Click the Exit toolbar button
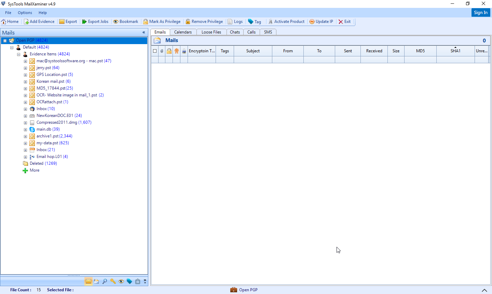The image size is (492, 294). click(x=344, y=22)
